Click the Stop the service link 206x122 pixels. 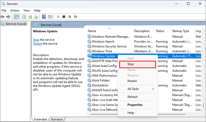click(x=36, y=40)
